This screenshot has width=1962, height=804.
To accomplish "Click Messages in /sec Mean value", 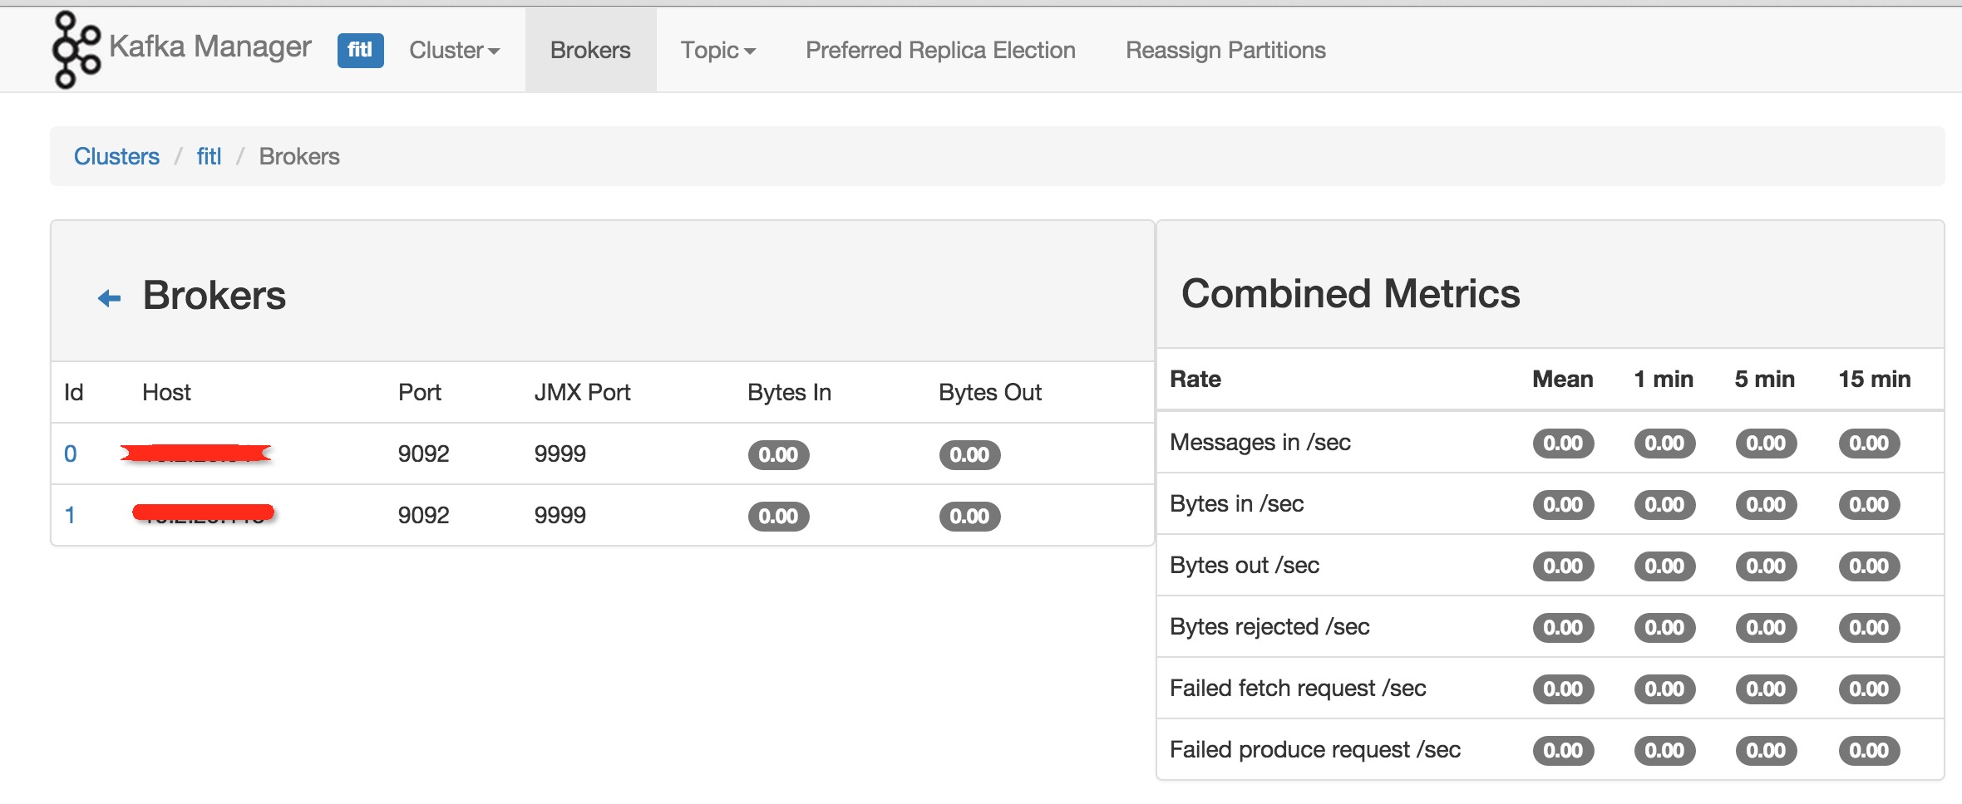I will pyautogui.click(x=1563, y=443).
